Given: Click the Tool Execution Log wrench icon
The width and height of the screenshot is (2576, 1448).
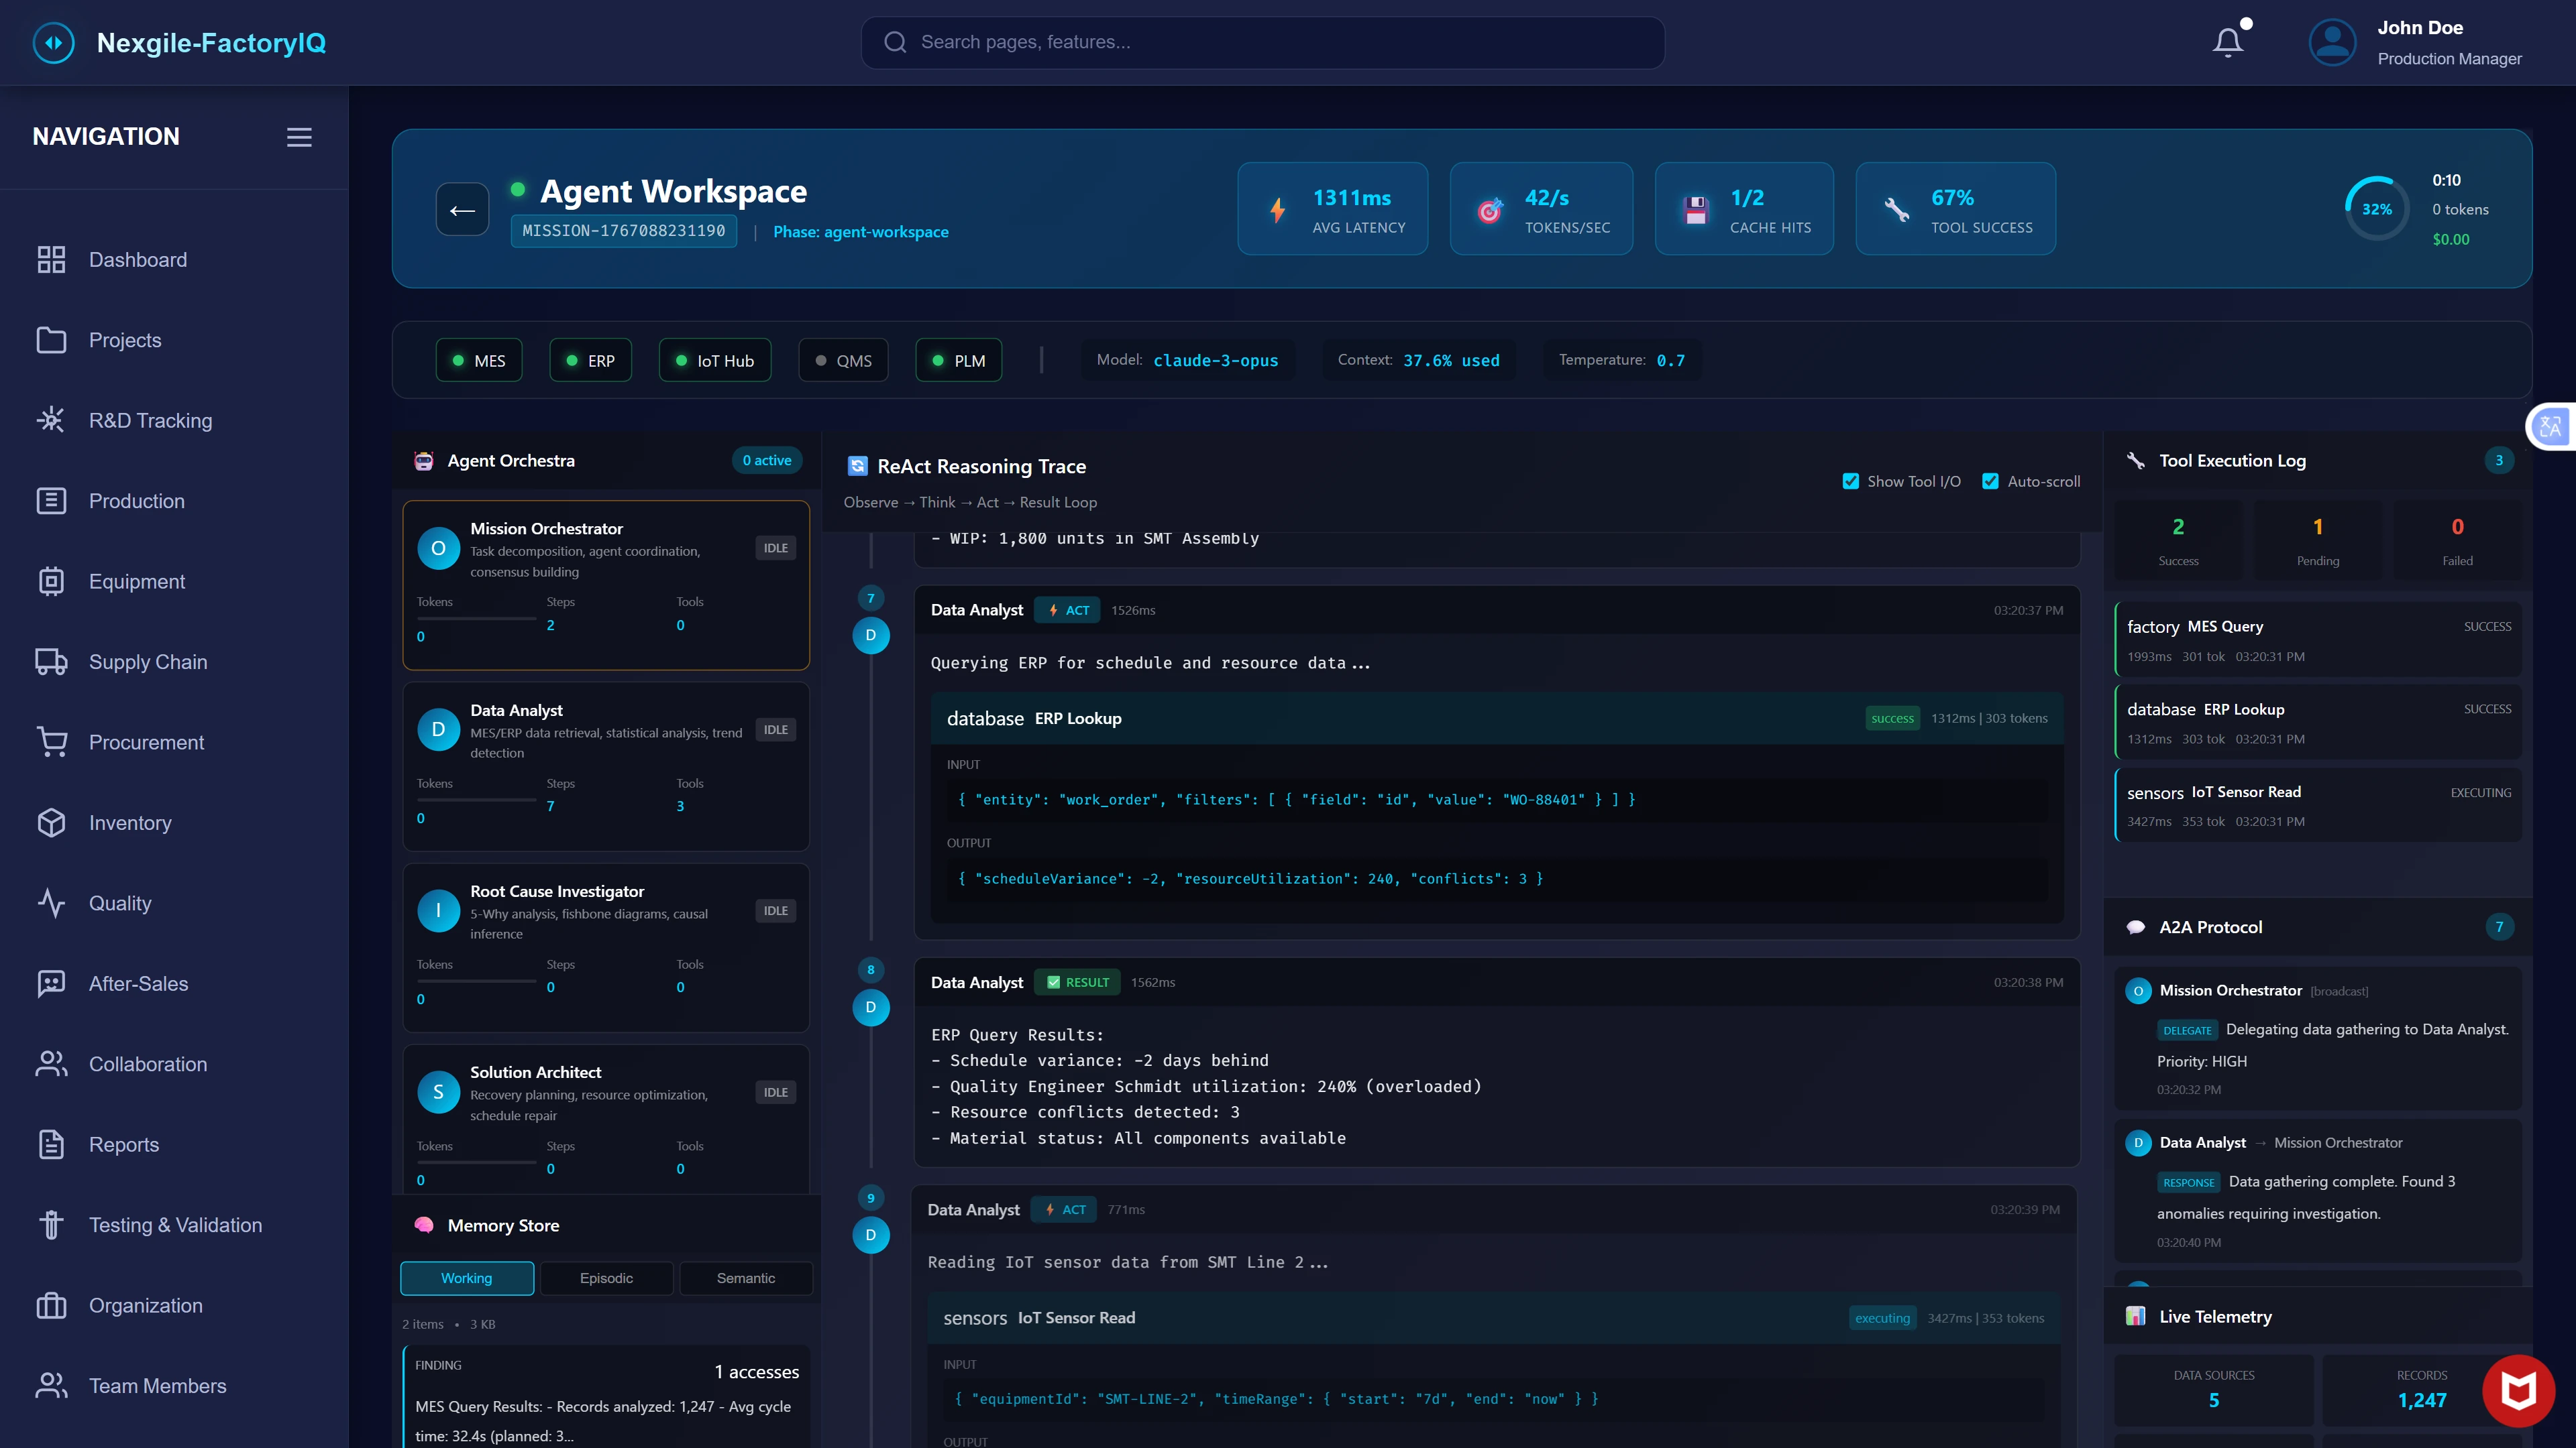Looking at the screenshot, I should pyautogui.click(x=2137, y=460).
